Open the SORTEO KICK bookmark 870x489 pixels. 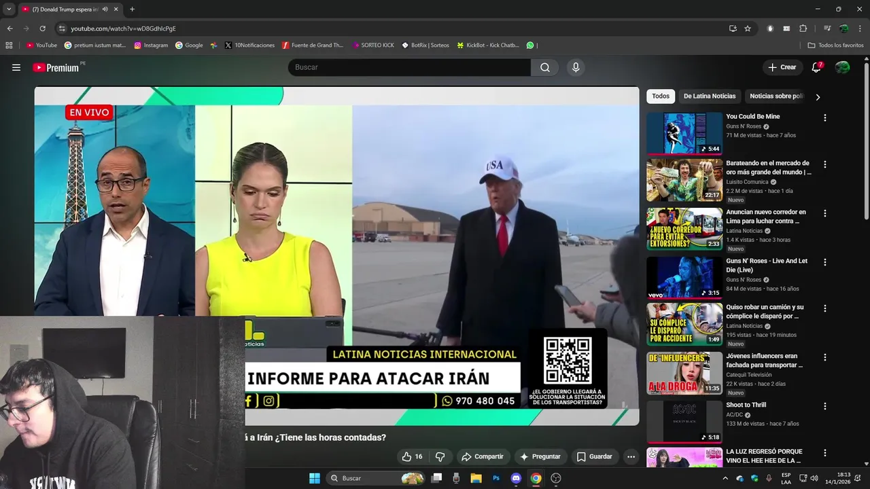click(373, 46)
